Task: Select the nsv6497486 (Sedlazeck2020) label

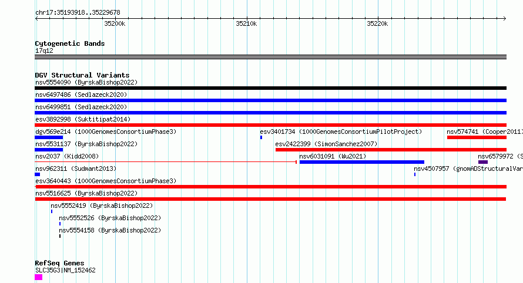Action: click(x=81, y=95)
